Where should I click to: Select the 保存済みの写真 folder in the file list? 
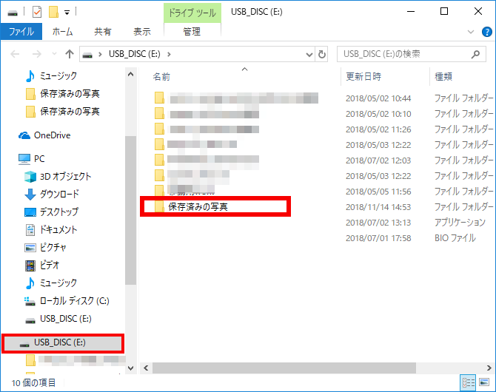click(198, 207)
